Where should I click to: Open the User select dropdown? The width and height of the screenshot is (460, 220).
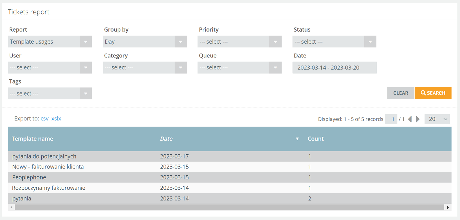pyautogui.click(x=50, y=67)
